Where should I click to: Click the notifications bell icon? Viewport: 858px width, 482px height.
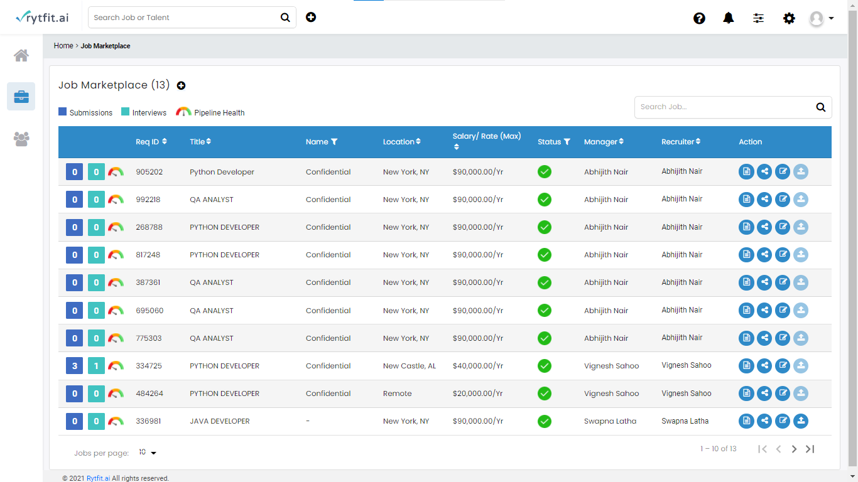point(729,18)
